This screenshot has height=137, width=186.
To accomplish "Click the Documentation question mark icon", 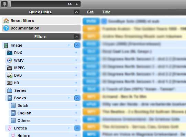I will [x=6, y=28].
